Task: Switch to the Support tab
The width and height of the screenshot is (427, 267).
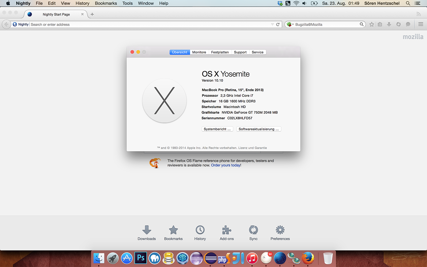Action: click(240, 52)
